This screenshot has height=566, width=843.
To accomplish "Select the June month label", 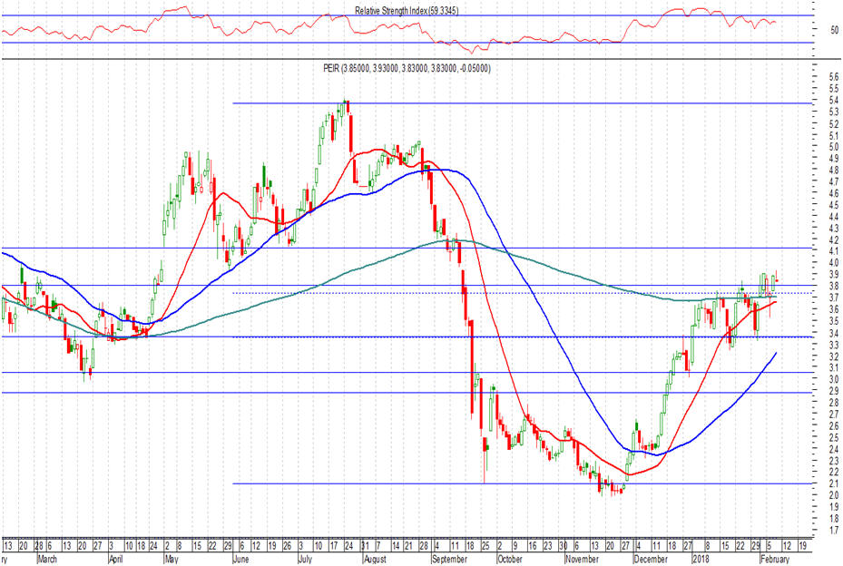I will 242,559.
